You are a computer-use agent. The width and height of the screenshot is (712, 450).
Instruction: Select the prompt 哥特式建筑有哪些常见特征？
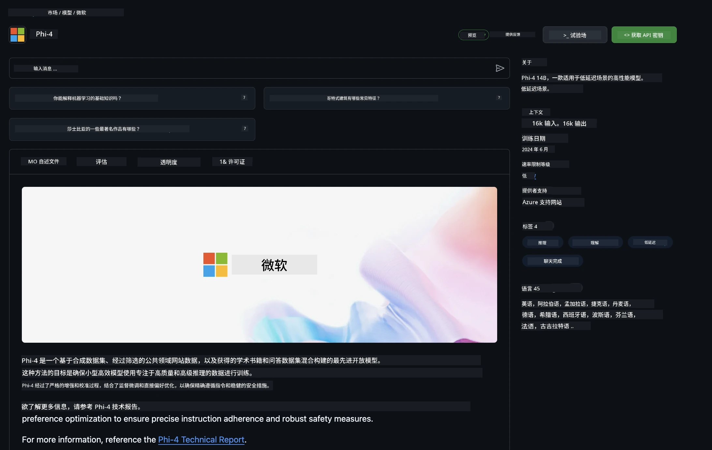[387, 98]
